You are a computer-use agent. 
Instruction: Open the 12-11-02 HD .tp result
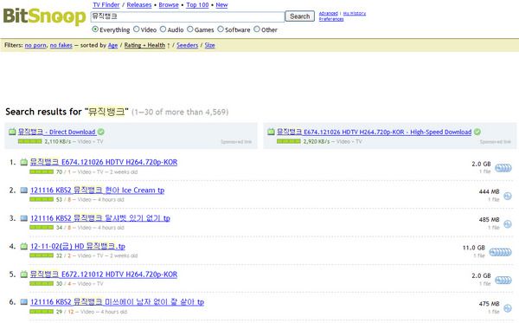click(78, 246)
